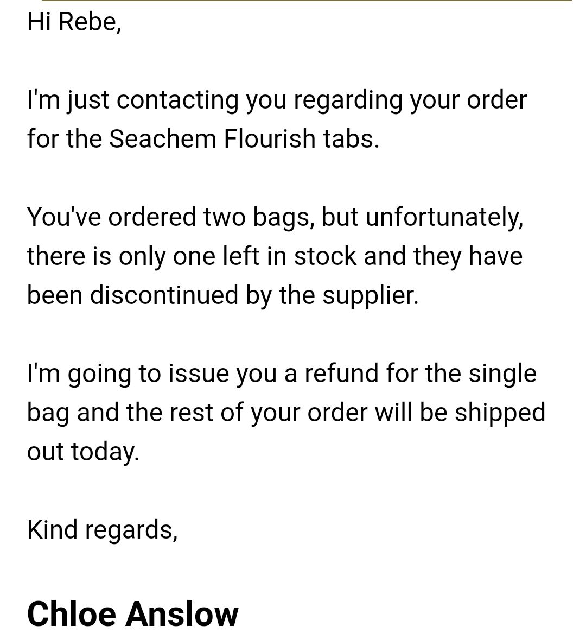Click the 'Kind regards,' sign-off text
The width and height of the screenshot is (586, 639).
102,530
